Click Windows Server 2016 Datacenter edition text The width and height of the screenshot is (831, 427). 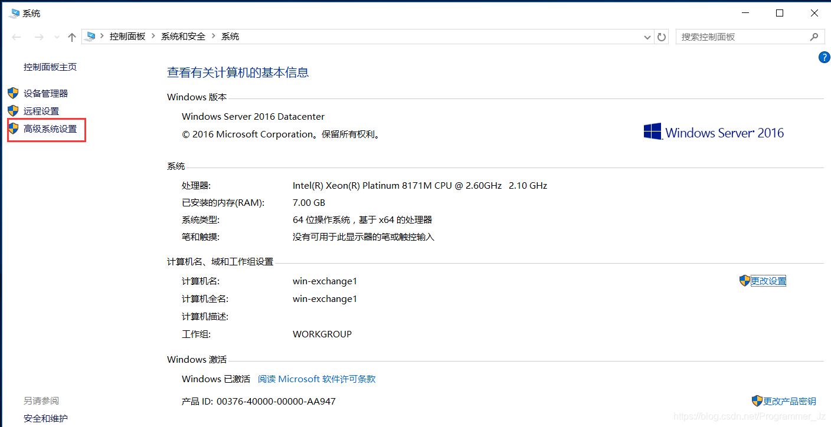[253, 117]
